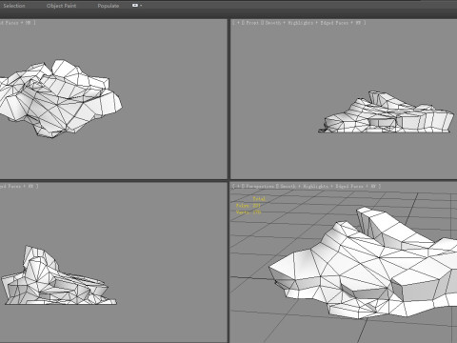Image resolution: width=457 pixels, height=343 pixels.
Task: Click the [+] general menu of Perspective viewport
Action: (x=238, y=187)
